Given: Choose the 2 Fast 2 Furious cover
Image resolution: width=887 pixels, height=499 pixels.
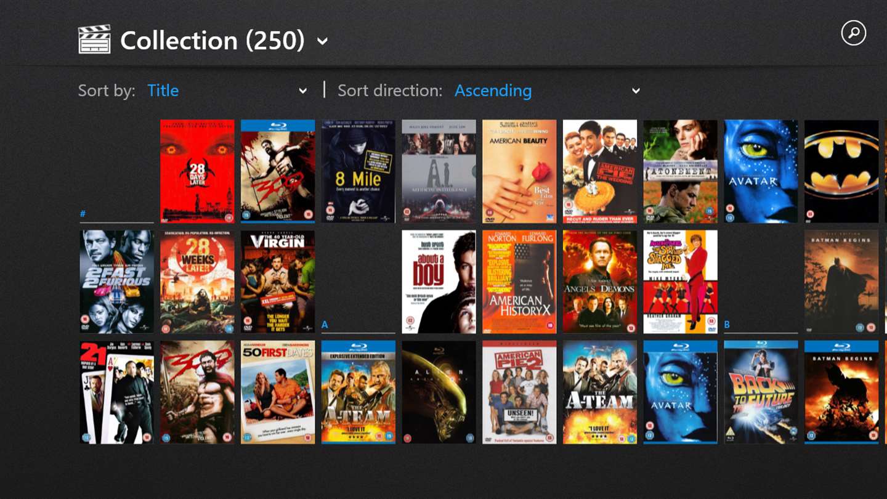Looking at the screenshot, I should [x=116, y=282].
